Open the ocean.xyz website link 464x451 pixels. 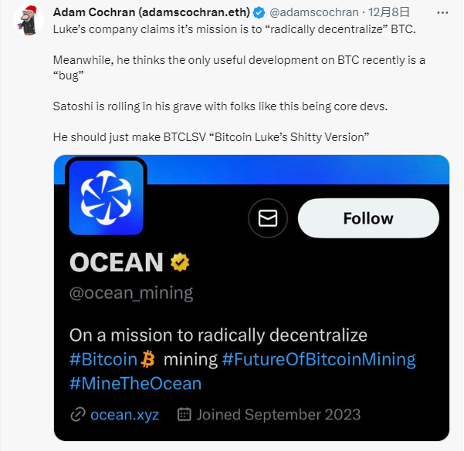(x=124, y=415)
